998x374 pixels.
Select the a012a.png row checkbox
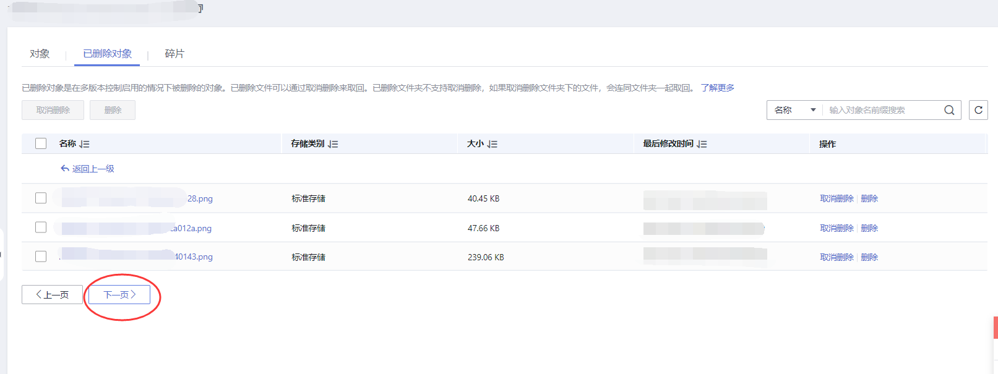coord(41,227)
